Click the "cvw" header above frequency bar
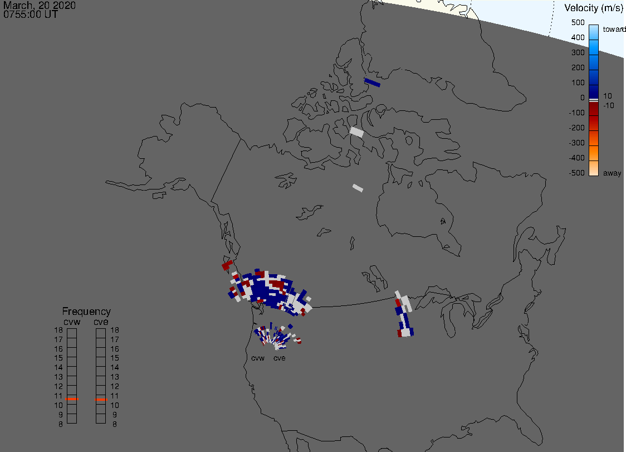 pyautogui.click(x=72, y=322)
